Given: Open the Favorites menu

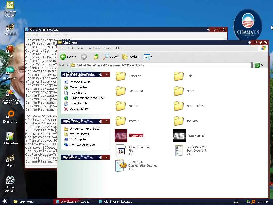Looking at the screenshot, I should 94,48.
